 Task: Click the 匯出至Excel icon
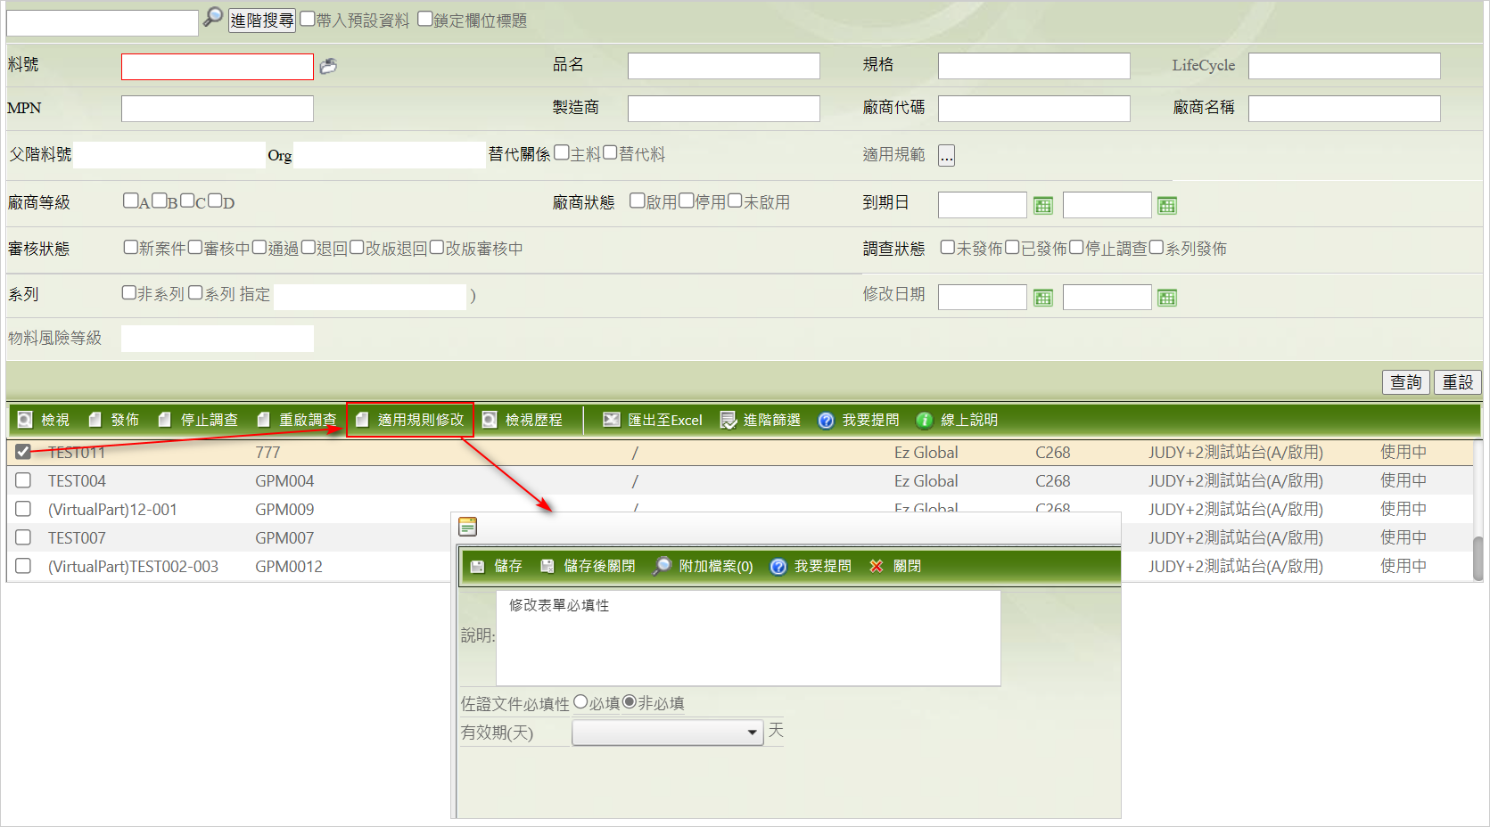tap(611, 420)
